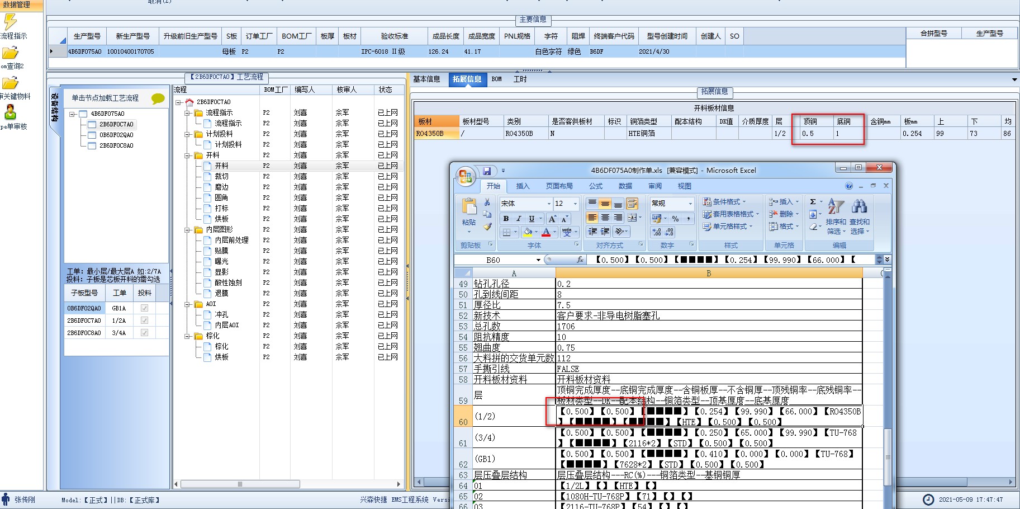Select 曝光 step in process tree
Screen dimensions: 1020x509
coord(221,261)
